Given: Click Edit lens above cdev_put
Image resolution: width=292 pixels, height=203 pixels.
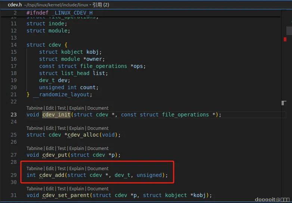Looking at the screenshot, I should (x=50, y=148).
